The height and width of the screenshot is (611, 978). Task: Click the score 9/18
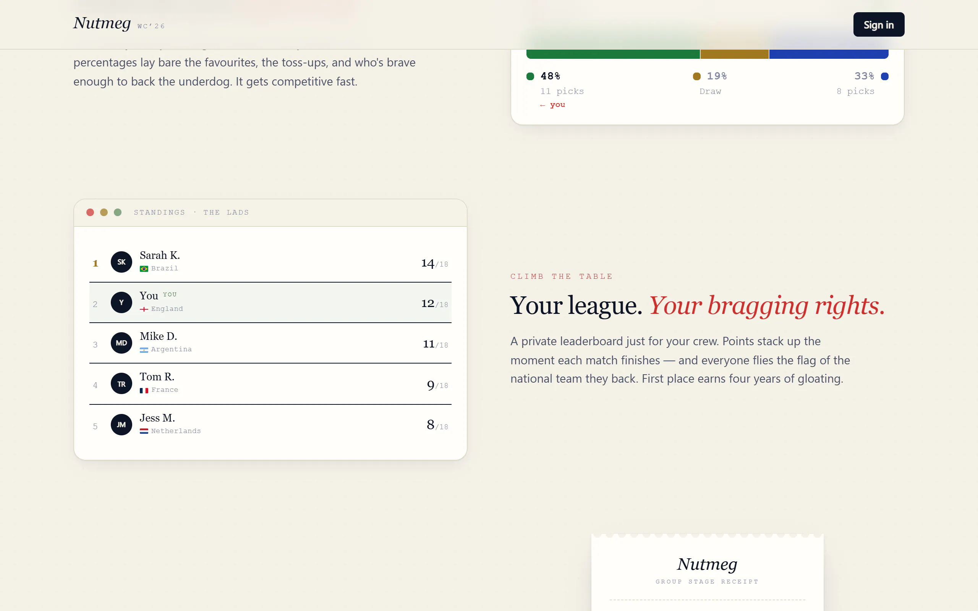[x=437, y=385]
